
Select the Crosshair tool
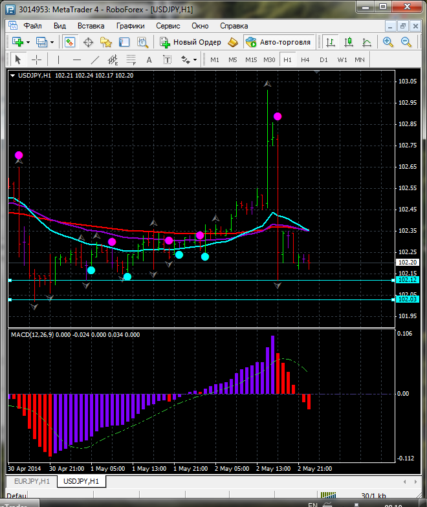coord(37,59)
